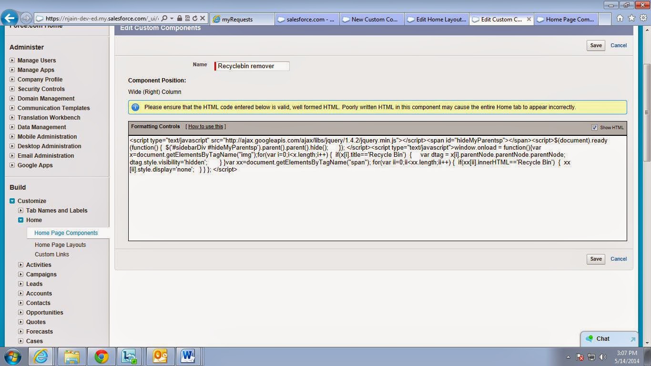The width and height of the screenshot is (651, 366).
Task: Click the Name field containing Recyclebin remover
Action: click(x=252, y=66)
